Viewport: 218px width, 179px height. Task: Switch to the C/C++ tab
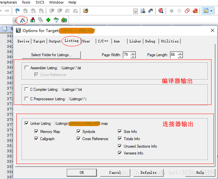tap(103, 41)
